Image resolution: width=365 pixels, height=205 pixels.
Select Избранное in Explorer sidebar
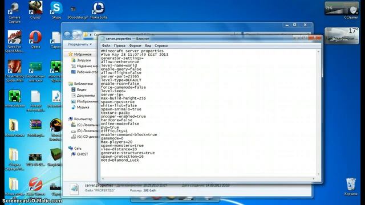(83, 54)
